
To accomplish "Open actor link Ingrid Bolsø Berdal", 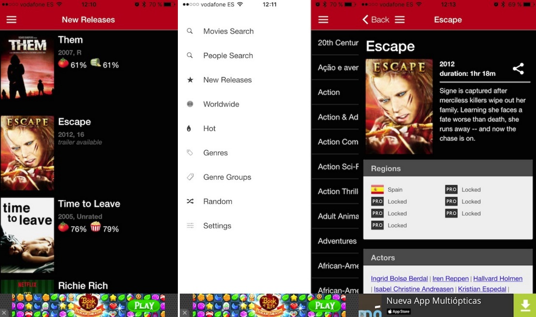I will click(x=399, y=278).
